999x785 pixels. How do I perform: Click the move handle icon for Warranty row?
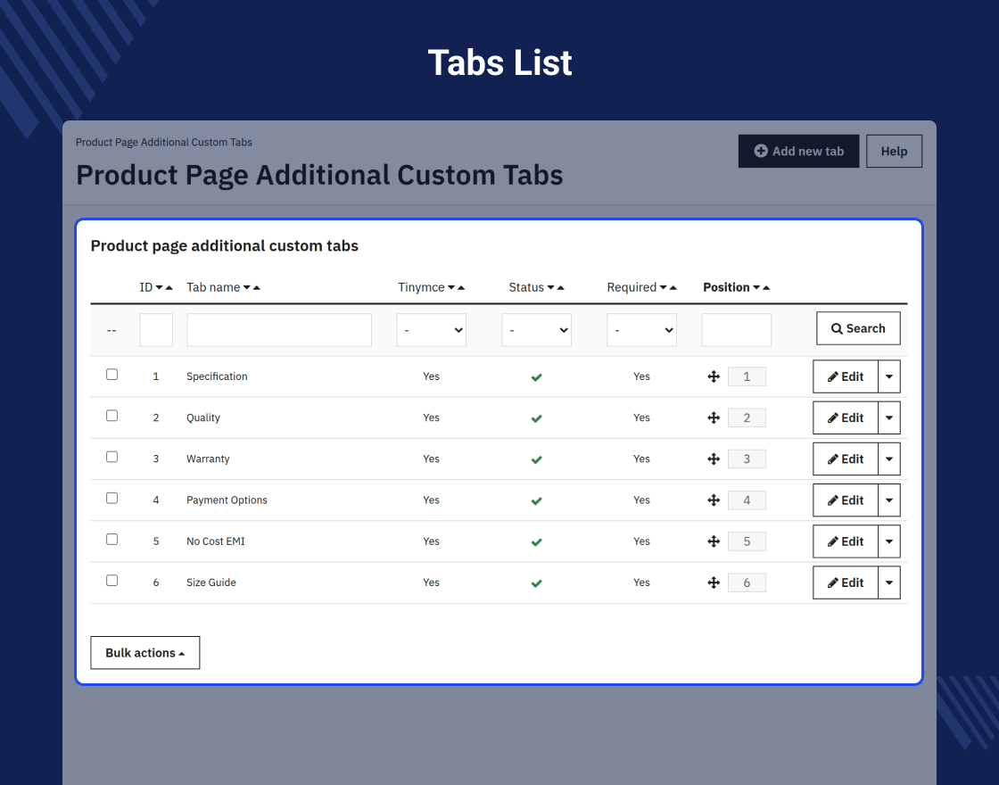point(714,459)
